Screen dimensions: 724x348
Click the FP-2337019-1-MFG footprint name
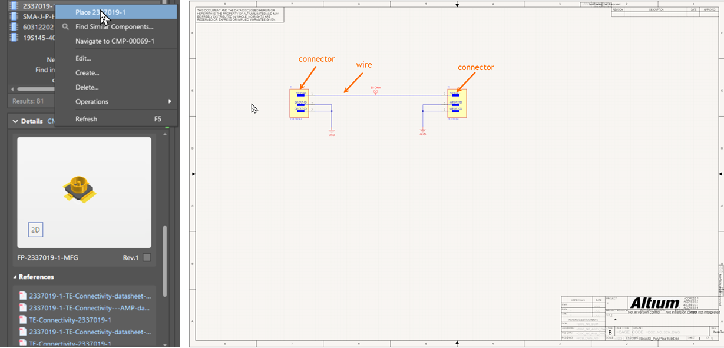48,258
